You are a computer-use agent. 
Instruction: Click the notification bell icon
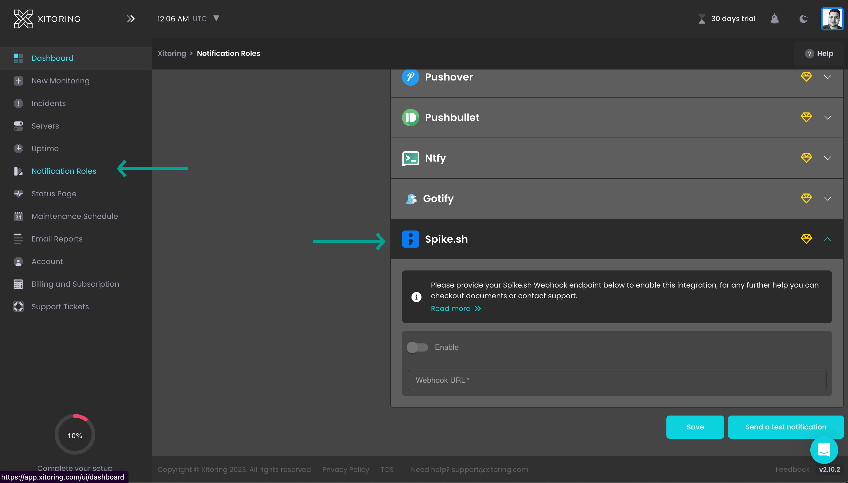click(774, 19)
